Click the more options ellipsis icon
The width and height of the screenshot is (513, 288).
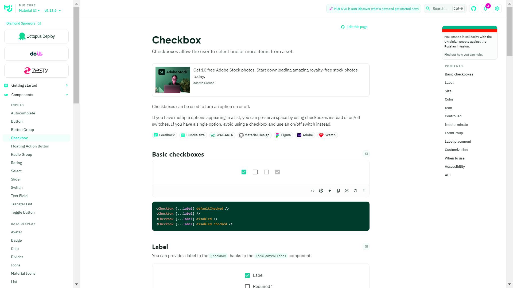(x=364, y=191)
